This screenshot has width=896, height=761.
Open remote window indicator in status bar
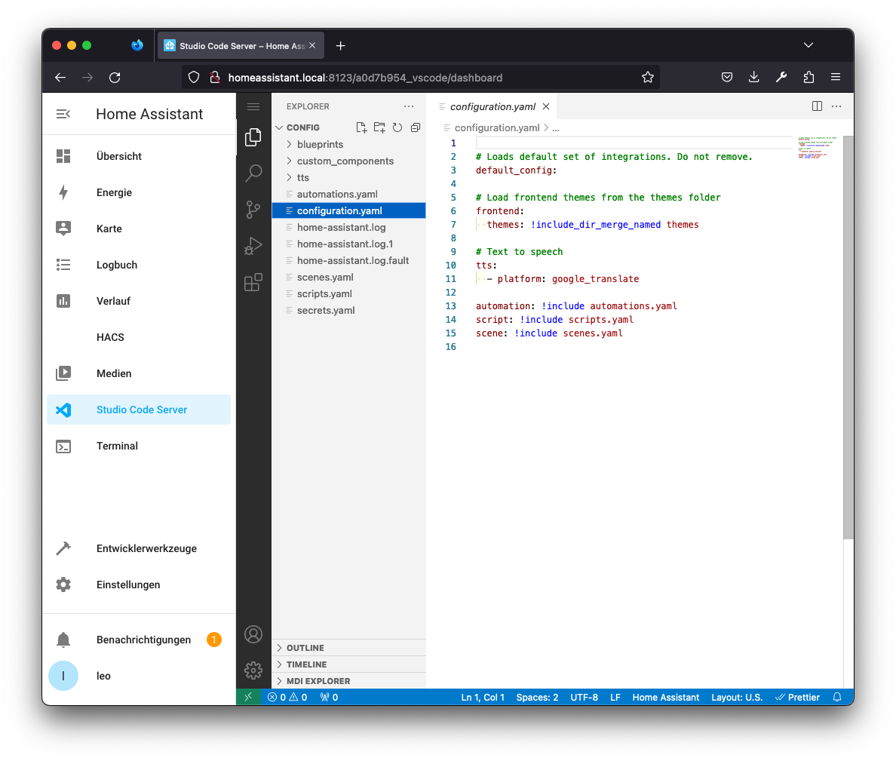(x=249, y=697)
